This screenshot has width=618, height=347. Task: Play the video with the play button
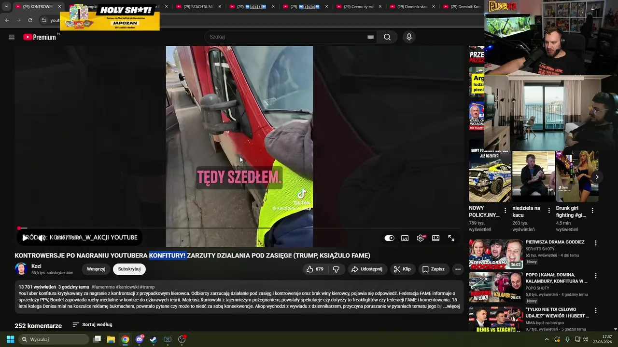25,238
